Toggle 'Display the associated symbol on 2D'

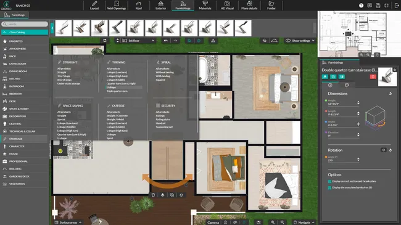329,187
